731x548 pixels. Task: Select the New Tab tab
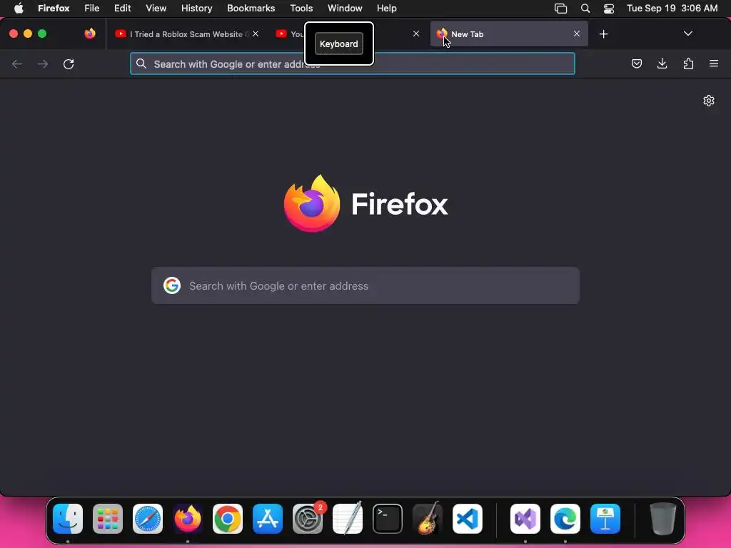click(509, 34)
